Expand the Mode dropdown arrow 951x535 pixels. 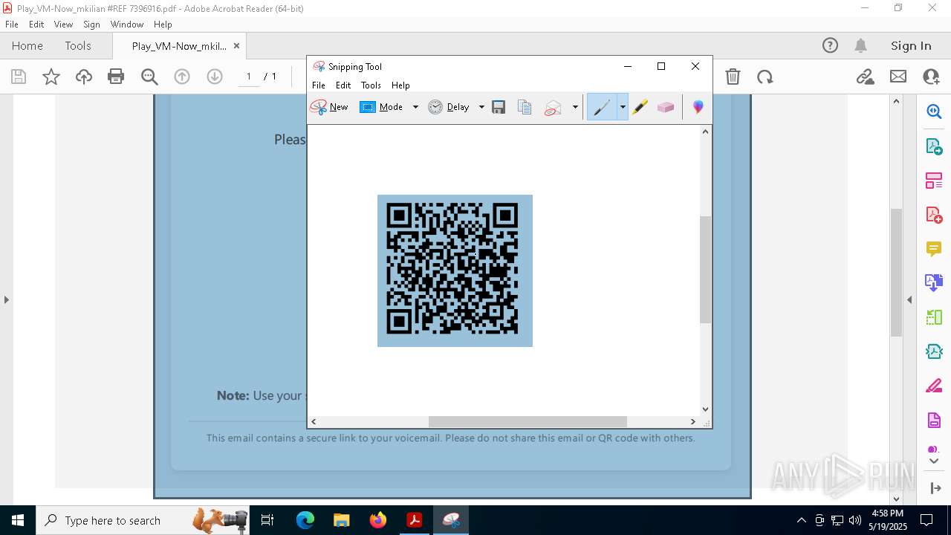pos(415,107)
